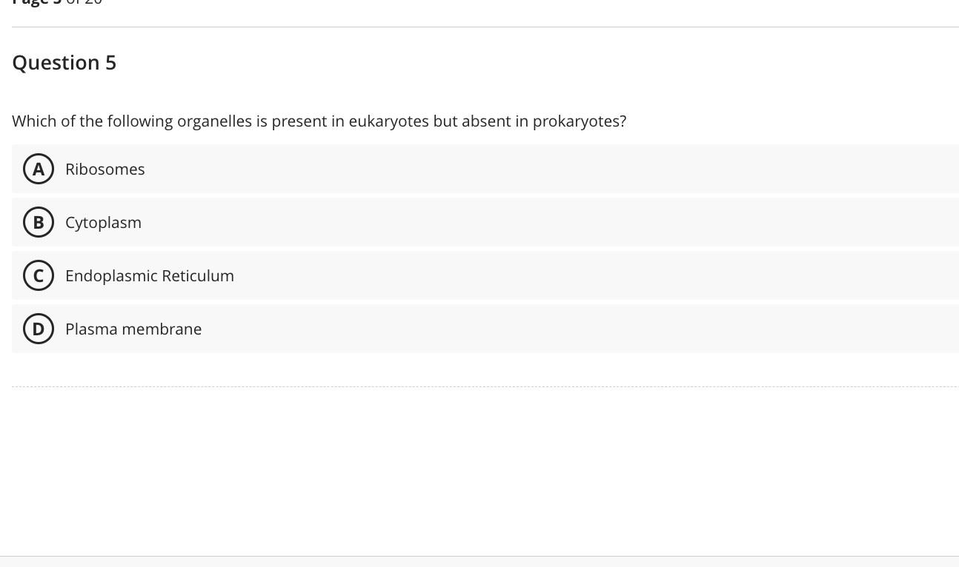The height and width of the screenshot is (567, 959).
Task: Click the empty area below the question block
Action: point(485,466)
